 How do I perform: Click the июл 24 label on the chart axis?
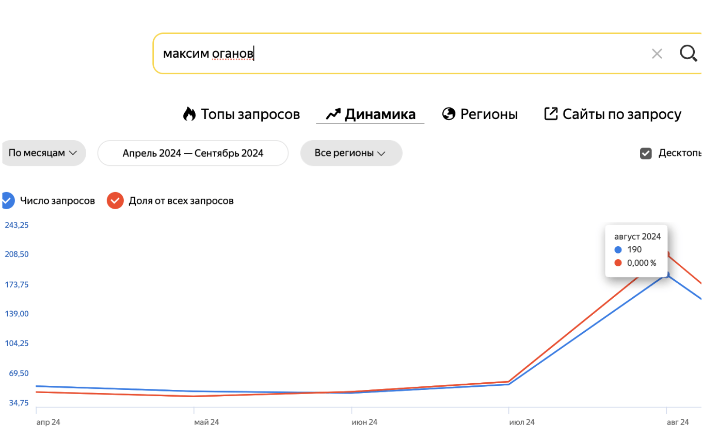[522, 422]
